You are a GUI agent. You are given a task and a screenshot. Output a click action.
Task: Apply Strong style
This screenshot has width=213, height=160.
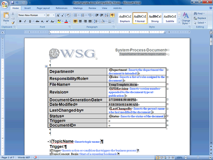155,18
